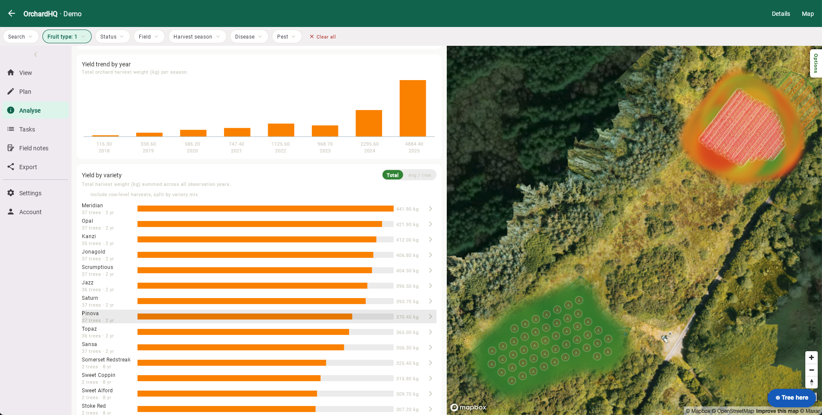
Task: Open the View home icon in sidebar
Action: pyautogui.click(x=11, y=73)
